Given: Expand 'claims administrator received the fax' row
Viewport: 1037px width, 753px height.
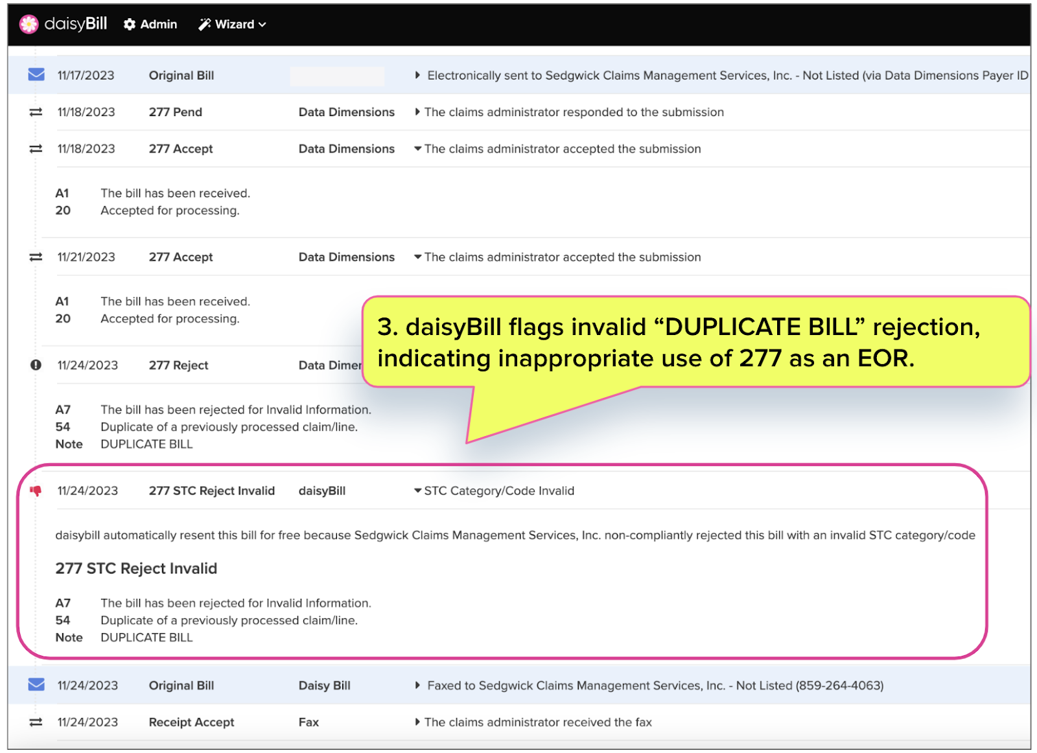Looking at the screenshot, I should tap(417, 722).
